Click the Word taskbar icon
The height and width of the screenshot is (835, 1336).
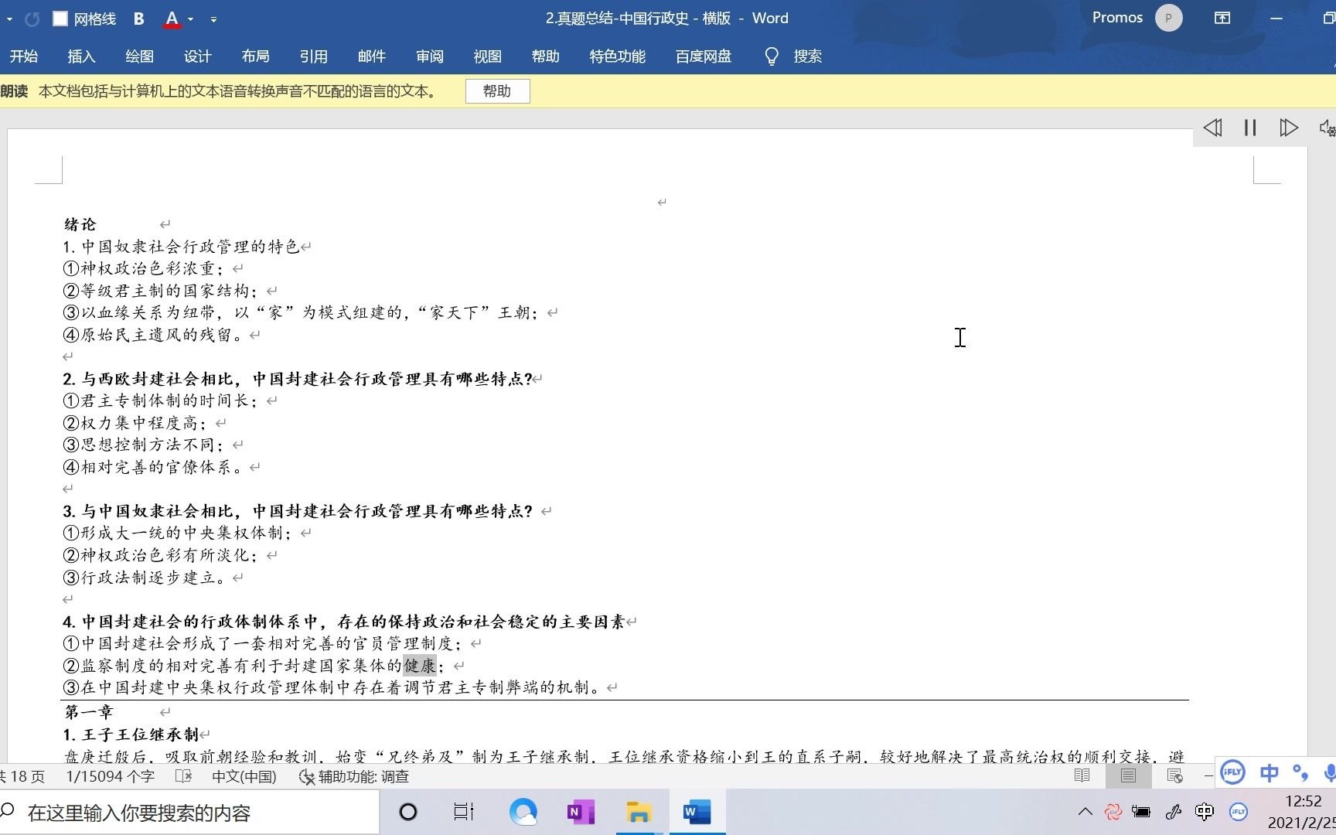697,812
